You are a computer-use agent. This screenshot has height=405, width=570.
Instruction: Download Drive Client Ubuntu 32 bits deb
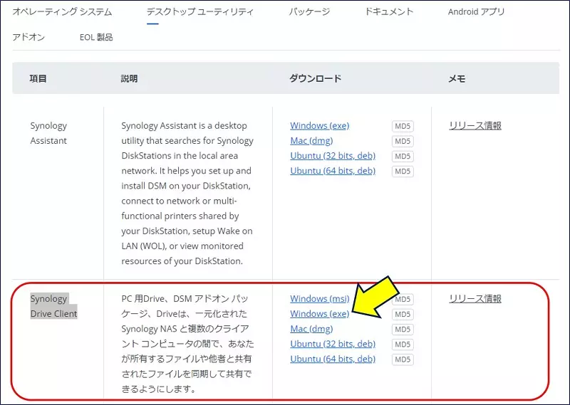(333, 344)
